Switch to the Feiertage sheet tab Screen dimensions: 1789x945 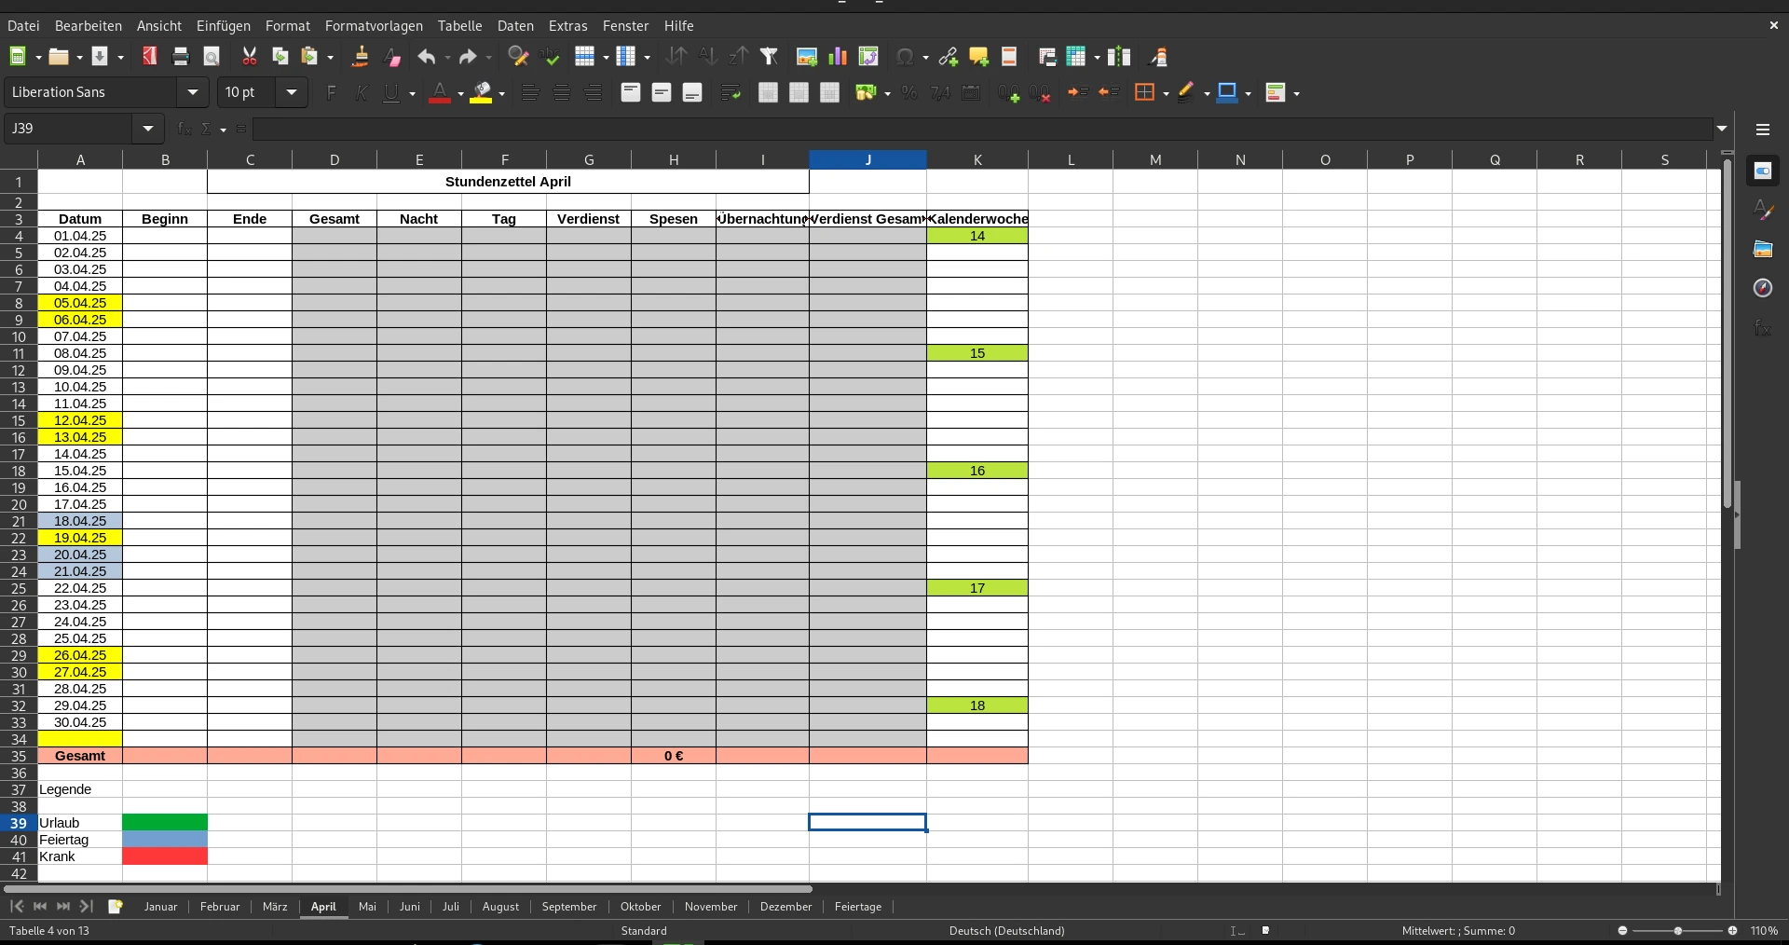click(857, 906)
